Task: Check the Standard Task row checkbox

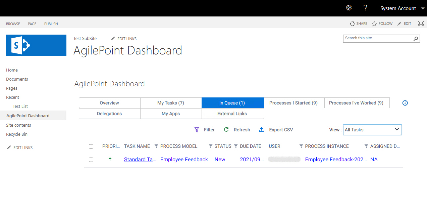Action: pyautogui.click(x=91, y=160)
